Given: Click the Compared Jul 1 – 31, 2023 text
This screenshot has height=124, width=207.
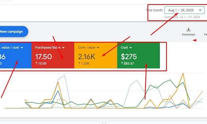Looking at the screenshot, I should click(182, 17).
